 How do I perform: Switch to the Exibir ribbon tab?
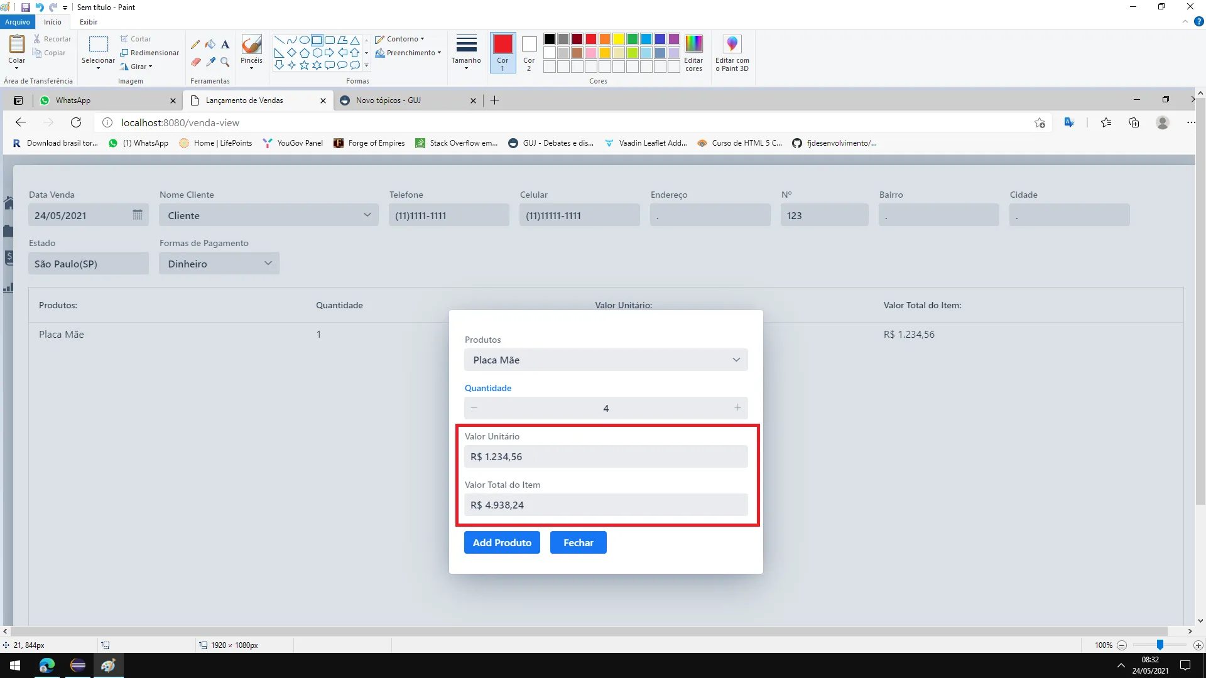pyautogui.click(x=88, y=22)
